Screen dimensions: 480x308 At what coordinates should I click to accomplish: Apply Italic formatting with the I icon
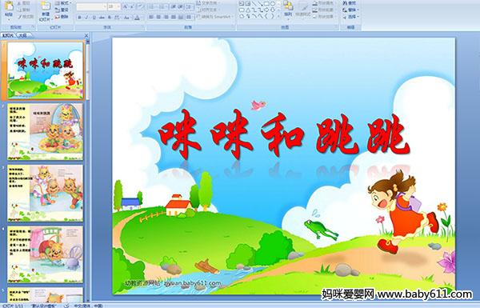(87, 18)
